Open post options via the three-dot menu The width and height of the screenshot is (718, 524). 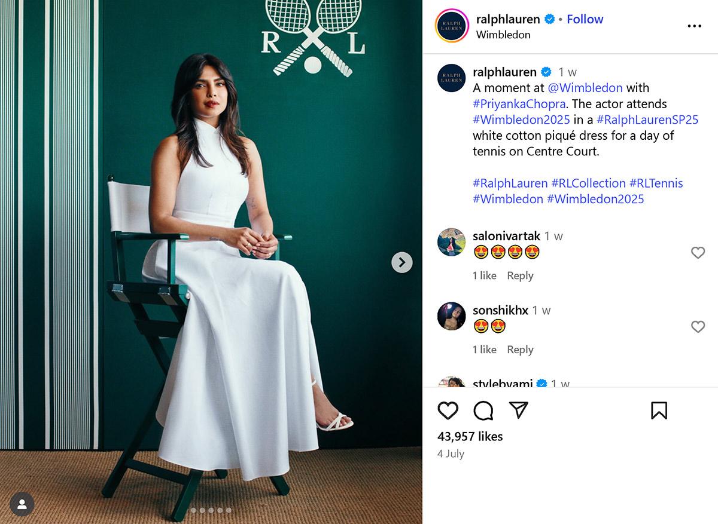click(694, 26)
